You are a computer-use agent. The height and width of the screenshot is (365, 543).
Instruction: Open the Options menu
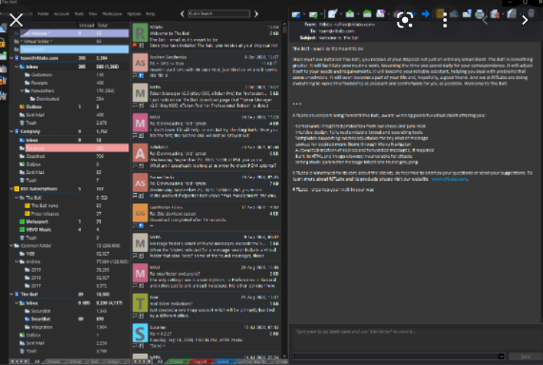[134, 14]
